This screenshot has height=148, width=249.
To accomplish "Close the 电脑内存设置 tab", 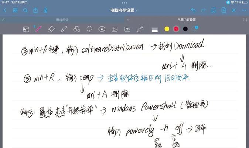I will 128,20.
